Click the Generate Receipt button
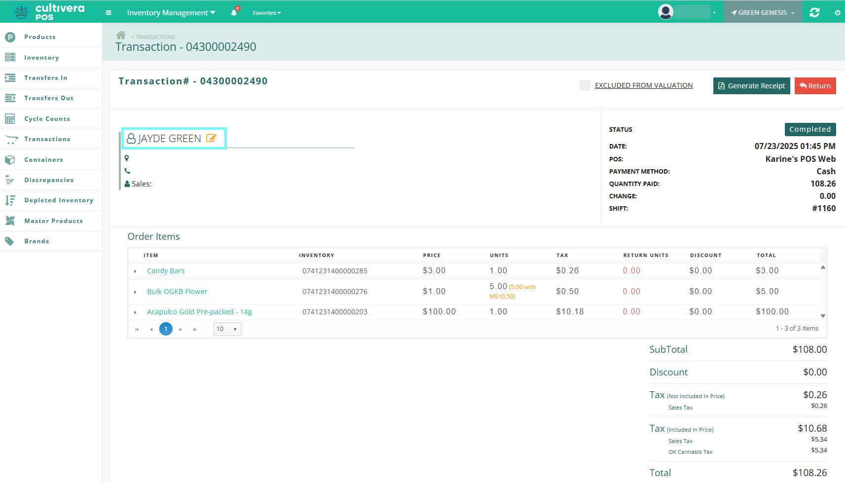This screenshot has width=845, height=482. [x=752, y=86]
